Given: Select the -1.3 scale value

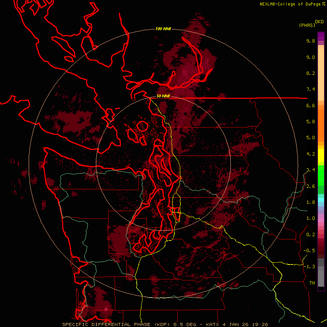Looking at the screenshot, I should point(309,267).
